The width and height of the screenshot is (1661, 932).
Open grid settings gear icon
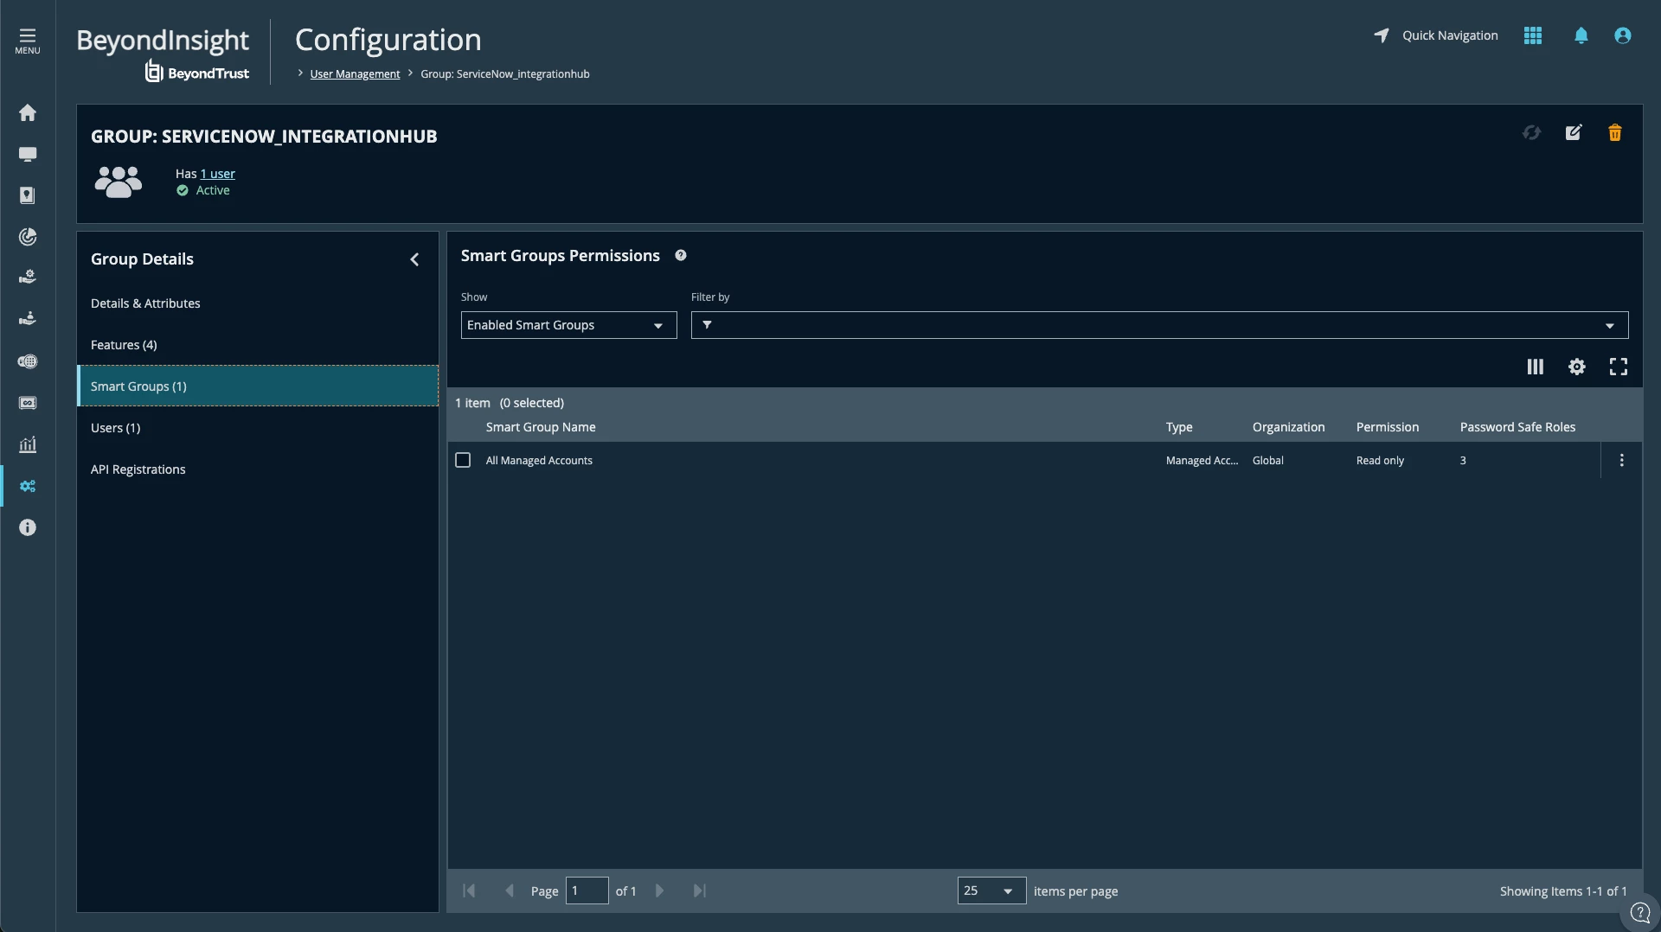click(1577, 367)
